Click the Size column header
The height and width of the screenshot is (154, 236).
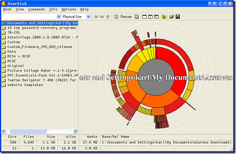coord(47,136)
